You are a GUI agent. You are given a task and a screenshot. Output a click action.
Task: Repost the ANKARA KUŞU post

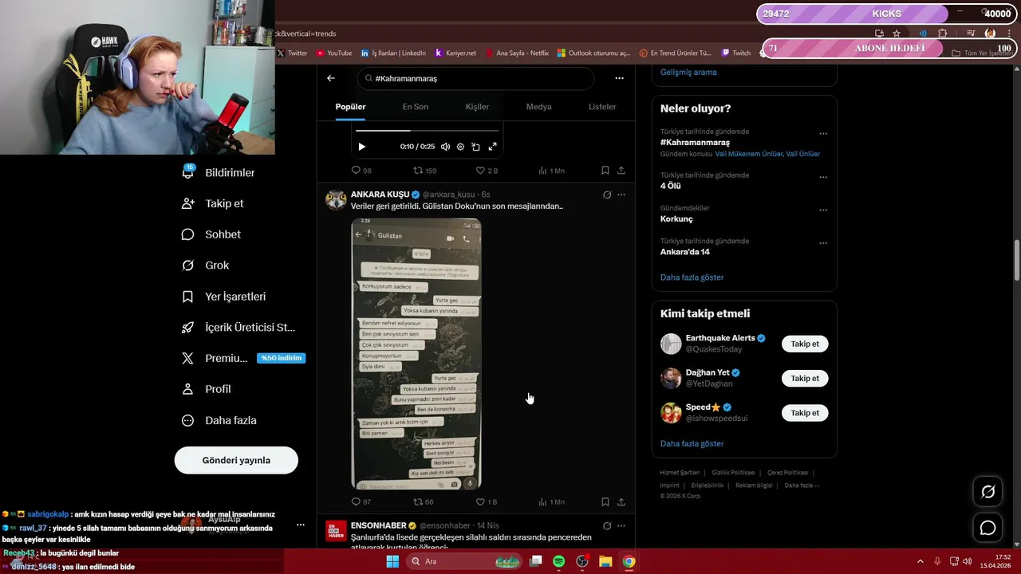click(x=424, y=502)
